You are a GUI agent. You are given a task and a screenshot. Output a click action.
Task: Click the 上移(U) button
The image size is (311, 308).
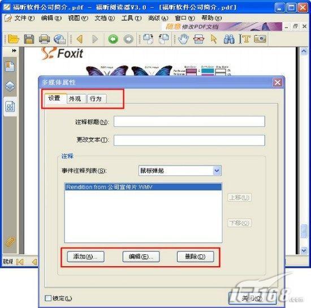pos(239,198)
